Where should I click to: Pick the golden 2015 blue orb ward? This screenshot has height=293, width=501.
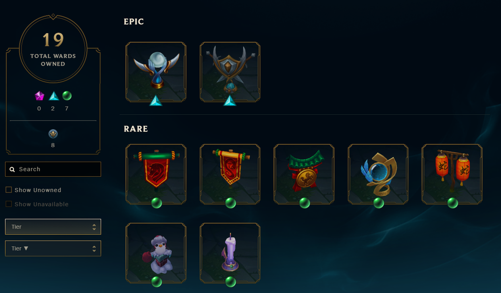click(x=378, y=174)
